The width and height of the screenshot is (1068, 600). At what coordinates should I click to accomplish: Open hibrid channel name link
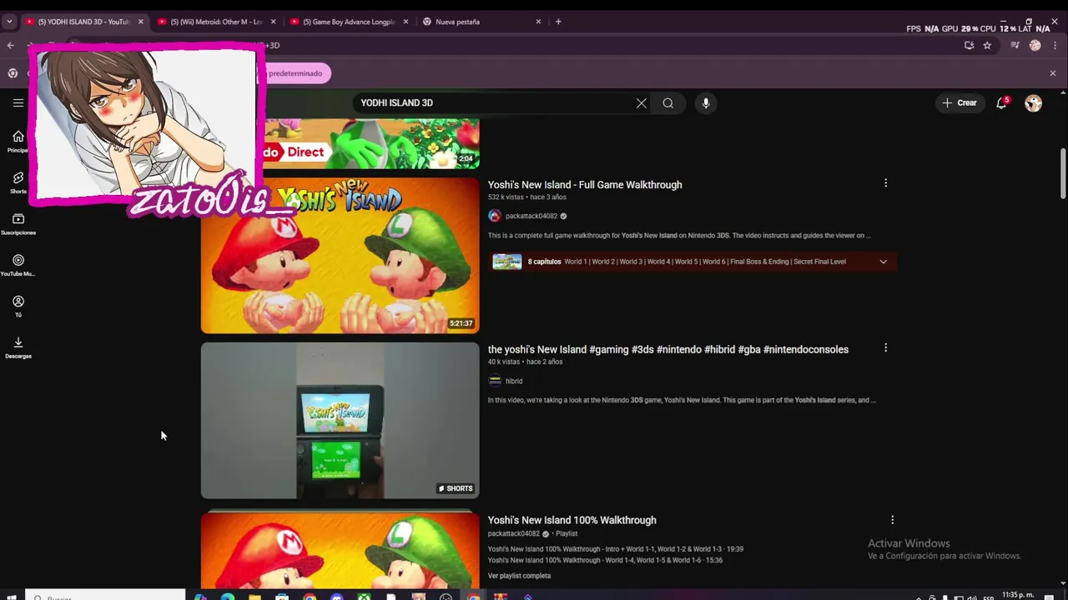[x=514, y=382]
